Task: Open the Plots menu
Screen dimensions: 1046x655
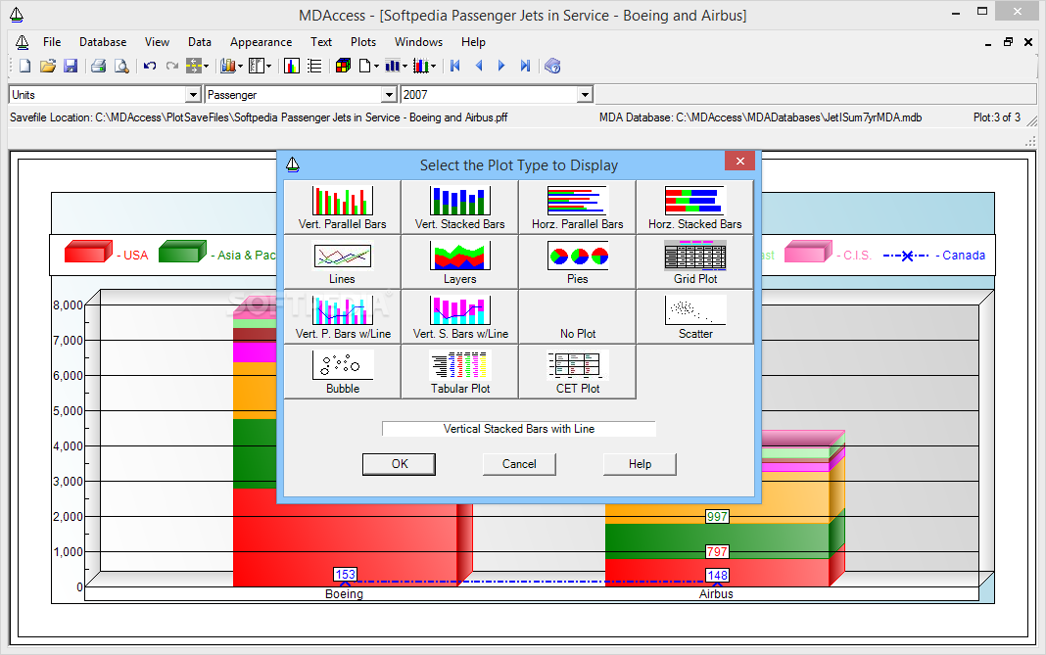Action: (x=363, y=42)
